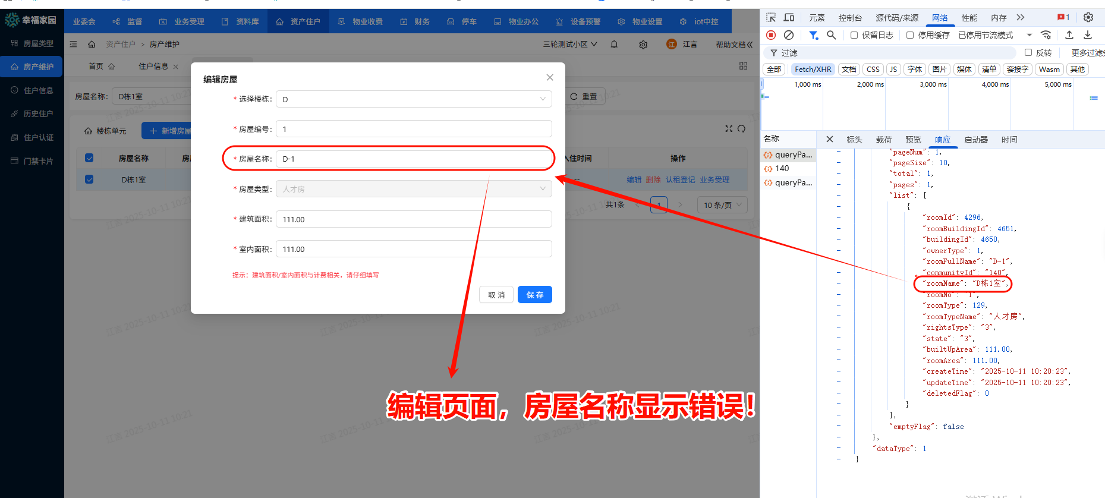Enable 保留日志 checkbox
1105x498 pixels.
click(x=854, y=35)
